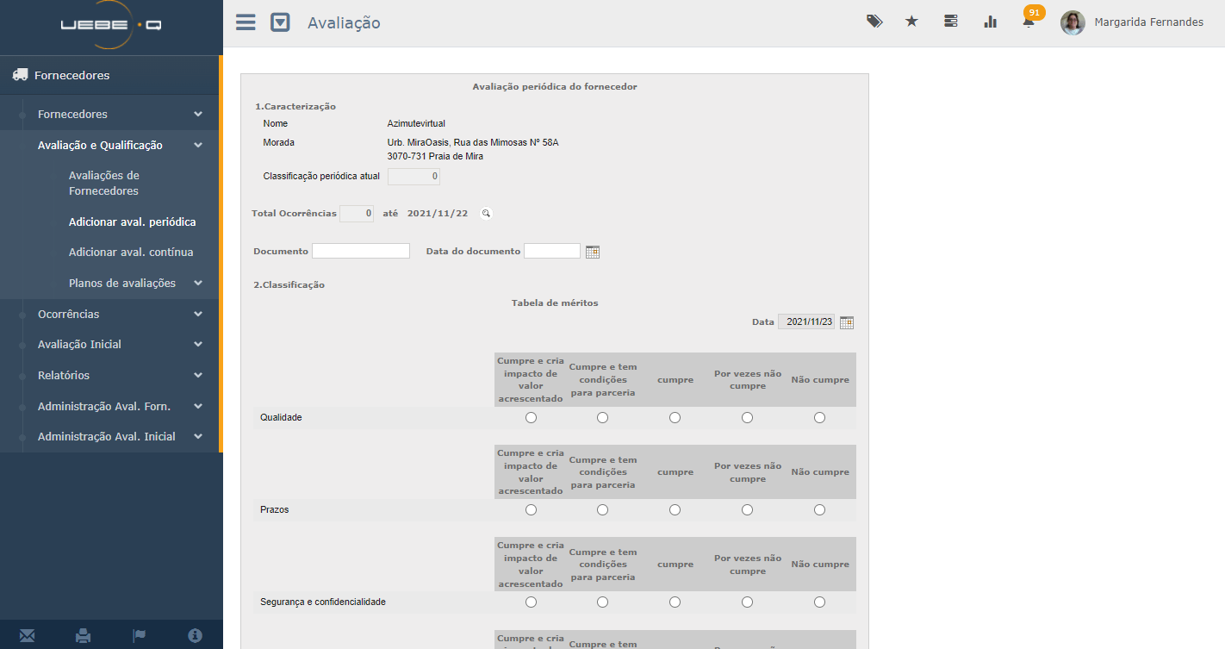Click the magnifier icon beside Total Ocorrências date
This screenshot has height=649, width=1225.
(486, 214)
